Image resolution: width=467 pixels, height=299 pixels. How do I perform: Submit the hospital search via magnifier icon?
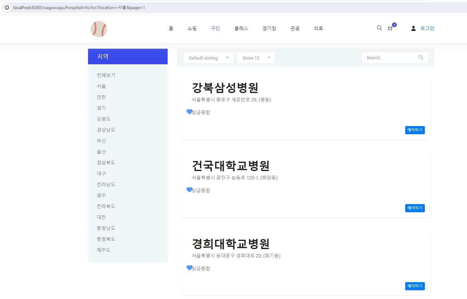click(421, 57)
